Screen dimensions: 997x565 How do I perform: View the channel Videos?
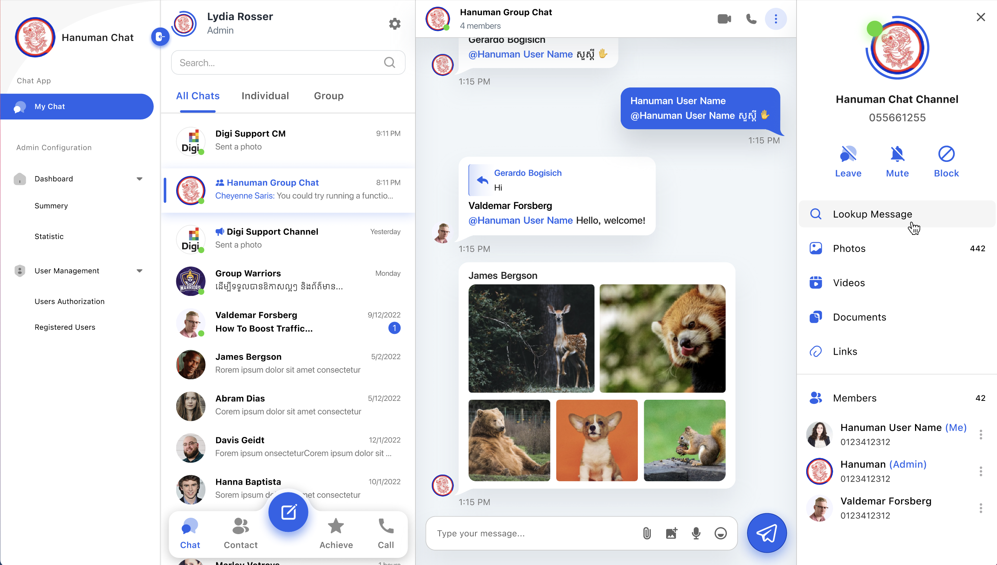pos(897,282)
